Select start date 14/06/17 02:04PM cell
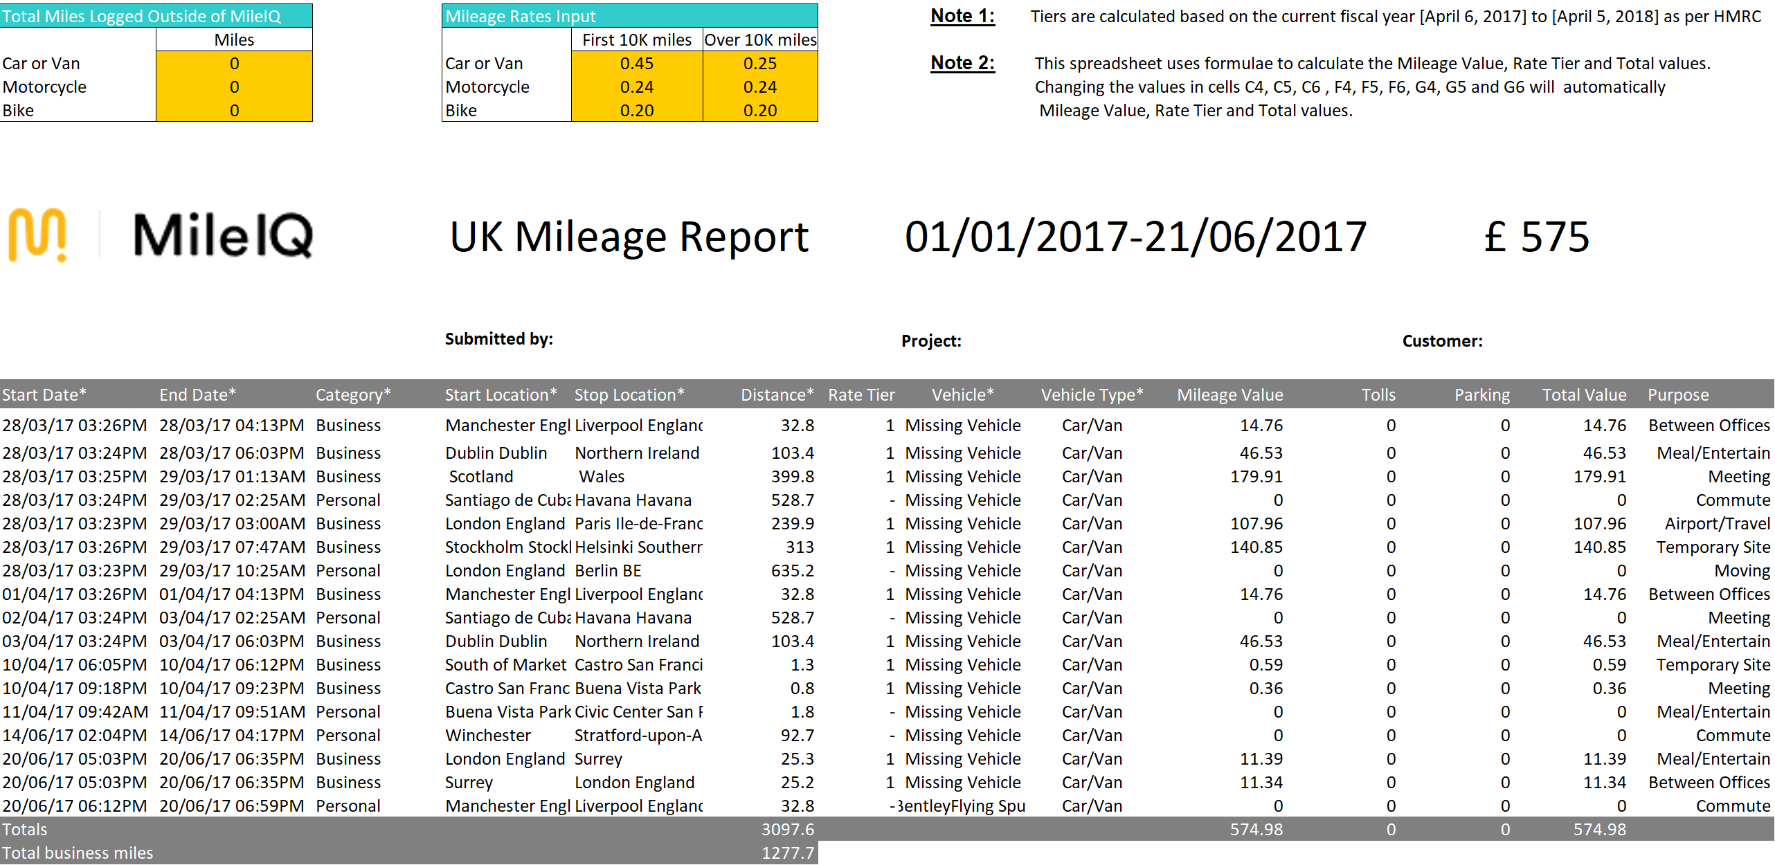 coord(75,736)
